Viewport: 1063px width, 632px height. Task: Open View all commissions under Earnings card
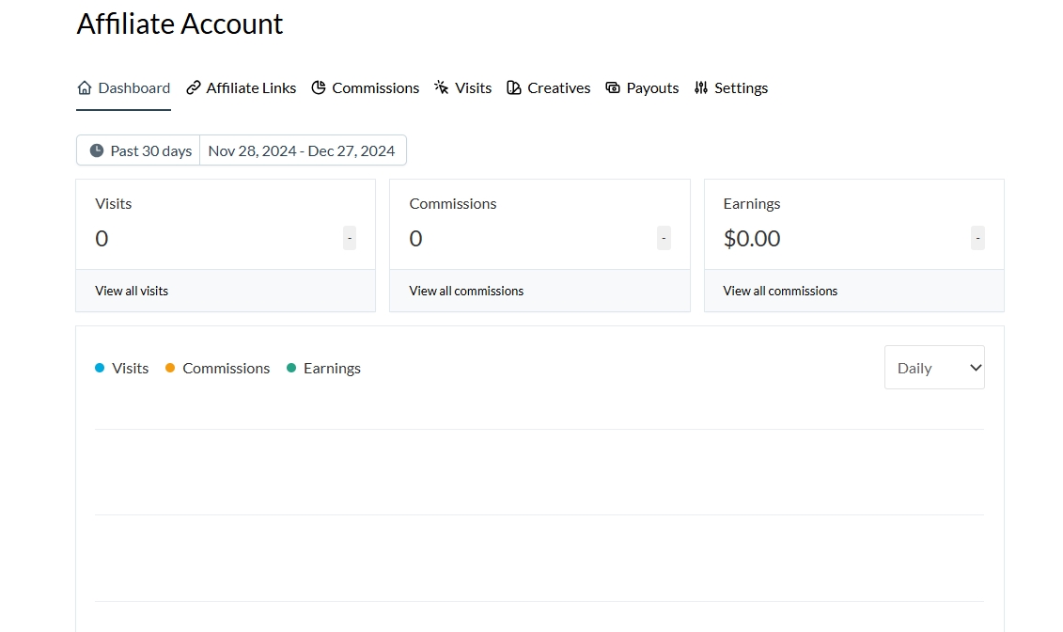[780, 292]
